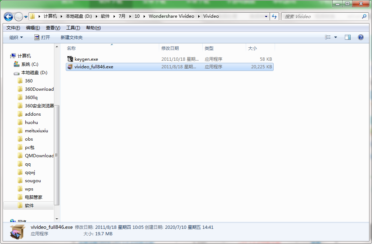This screenshot has width=372, height=244.
Task: Open the meituxiuxiu folder in tree
Action: click(x=36, y=130)
